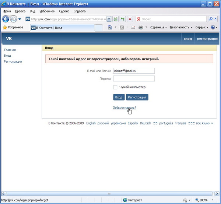The image size is (221, 204).
Task: Open the Справка menu
Action: 80,11
